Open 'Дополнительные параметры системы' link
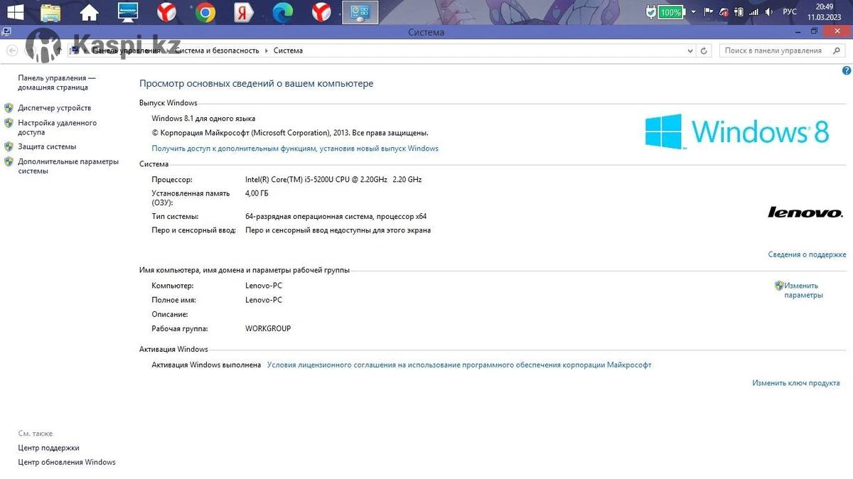 pyautogui.click(x=68, y=166)
